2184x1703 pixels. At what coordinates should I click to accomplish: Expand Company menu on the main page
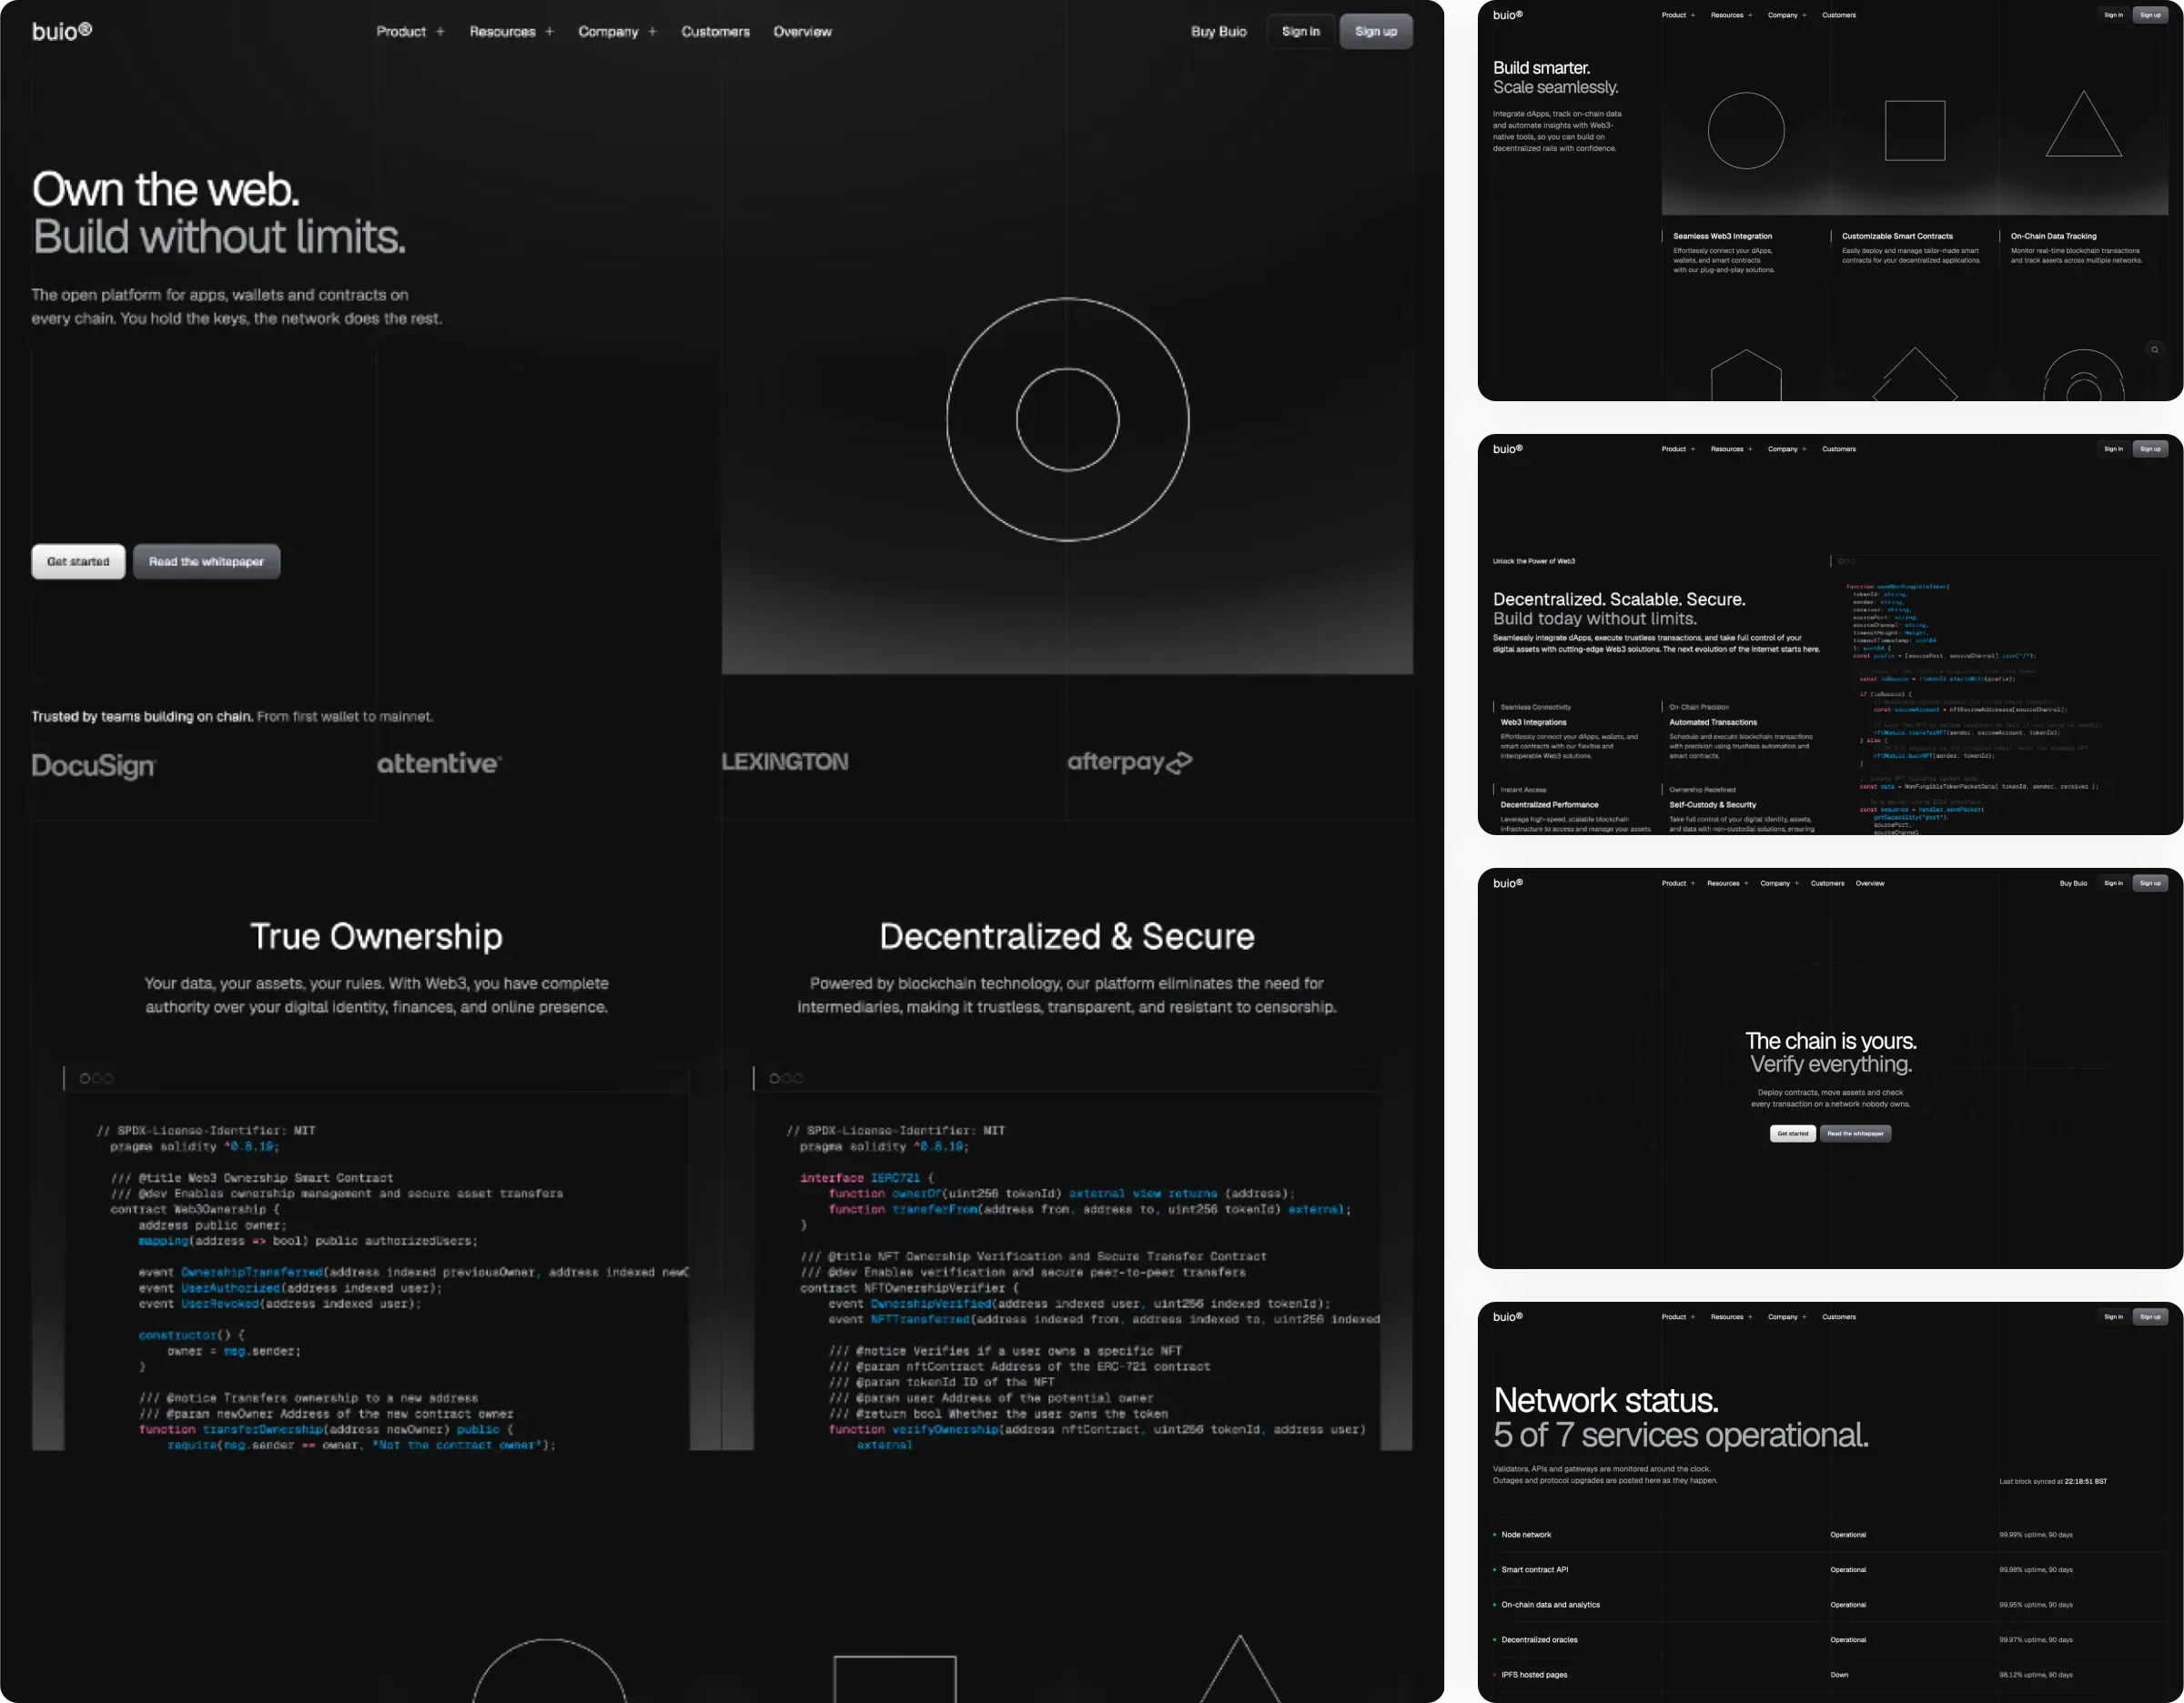[x=618, y=32]
